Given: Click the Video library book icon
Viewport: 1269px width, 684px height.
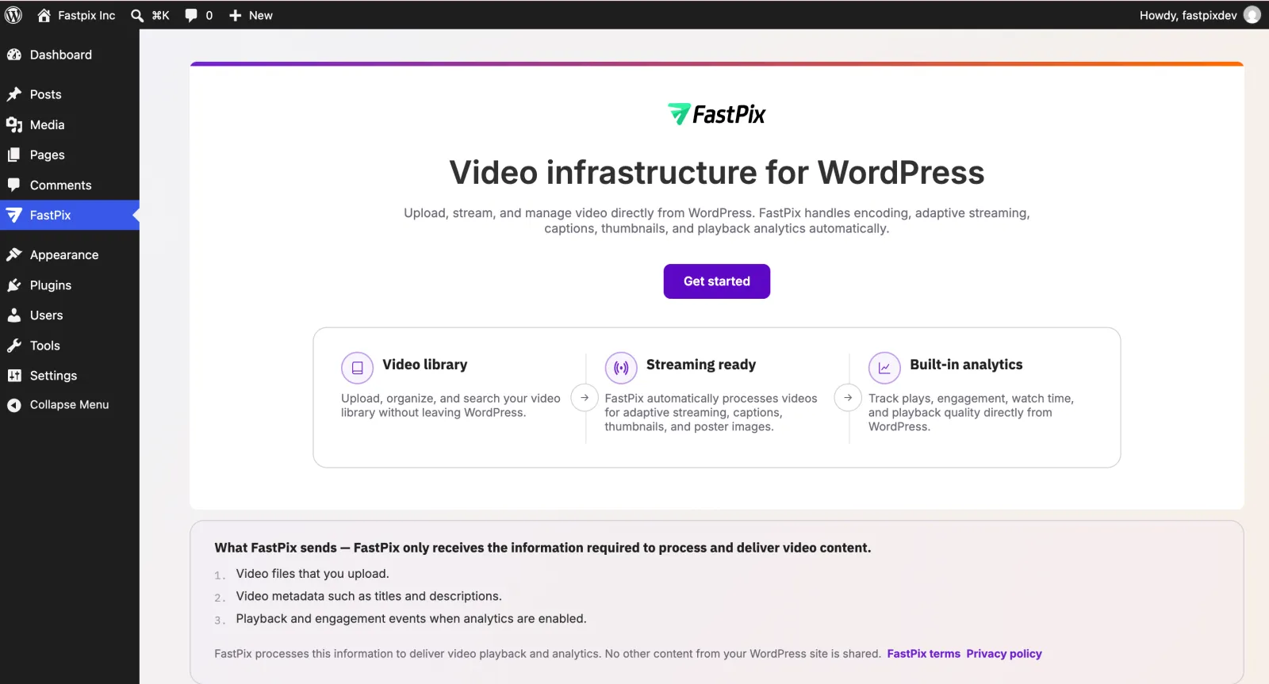Looking at the screenshot, I should tap(357, 368).
